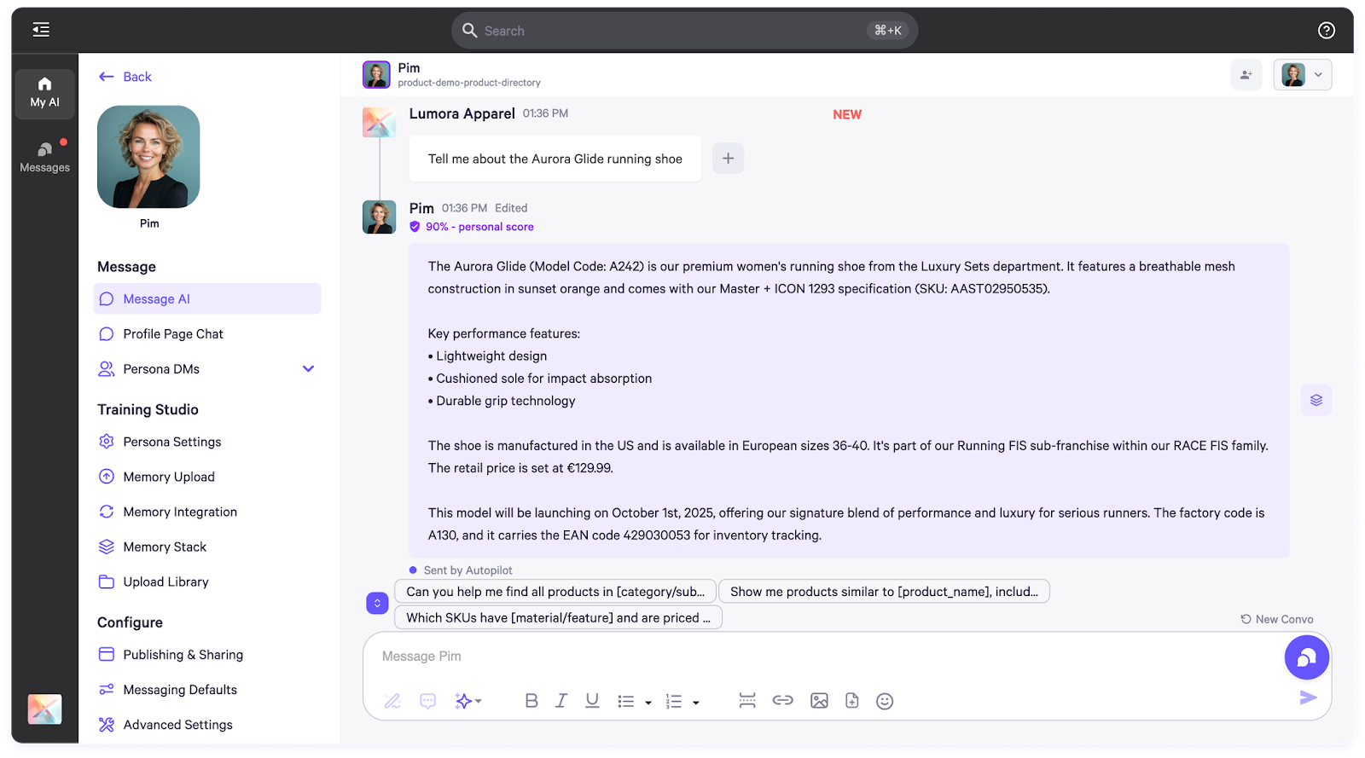Attach a file via document-plus icon

click(x=851, y=701)
